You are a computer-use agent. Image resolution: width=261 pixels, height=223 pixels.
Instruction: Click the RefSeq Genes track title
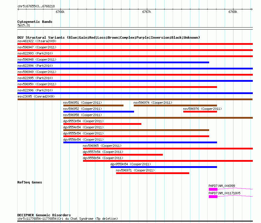coord(30,182)
